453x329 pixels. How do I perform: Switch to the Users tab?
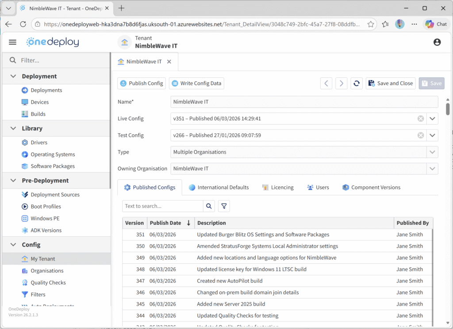(318, 187)
